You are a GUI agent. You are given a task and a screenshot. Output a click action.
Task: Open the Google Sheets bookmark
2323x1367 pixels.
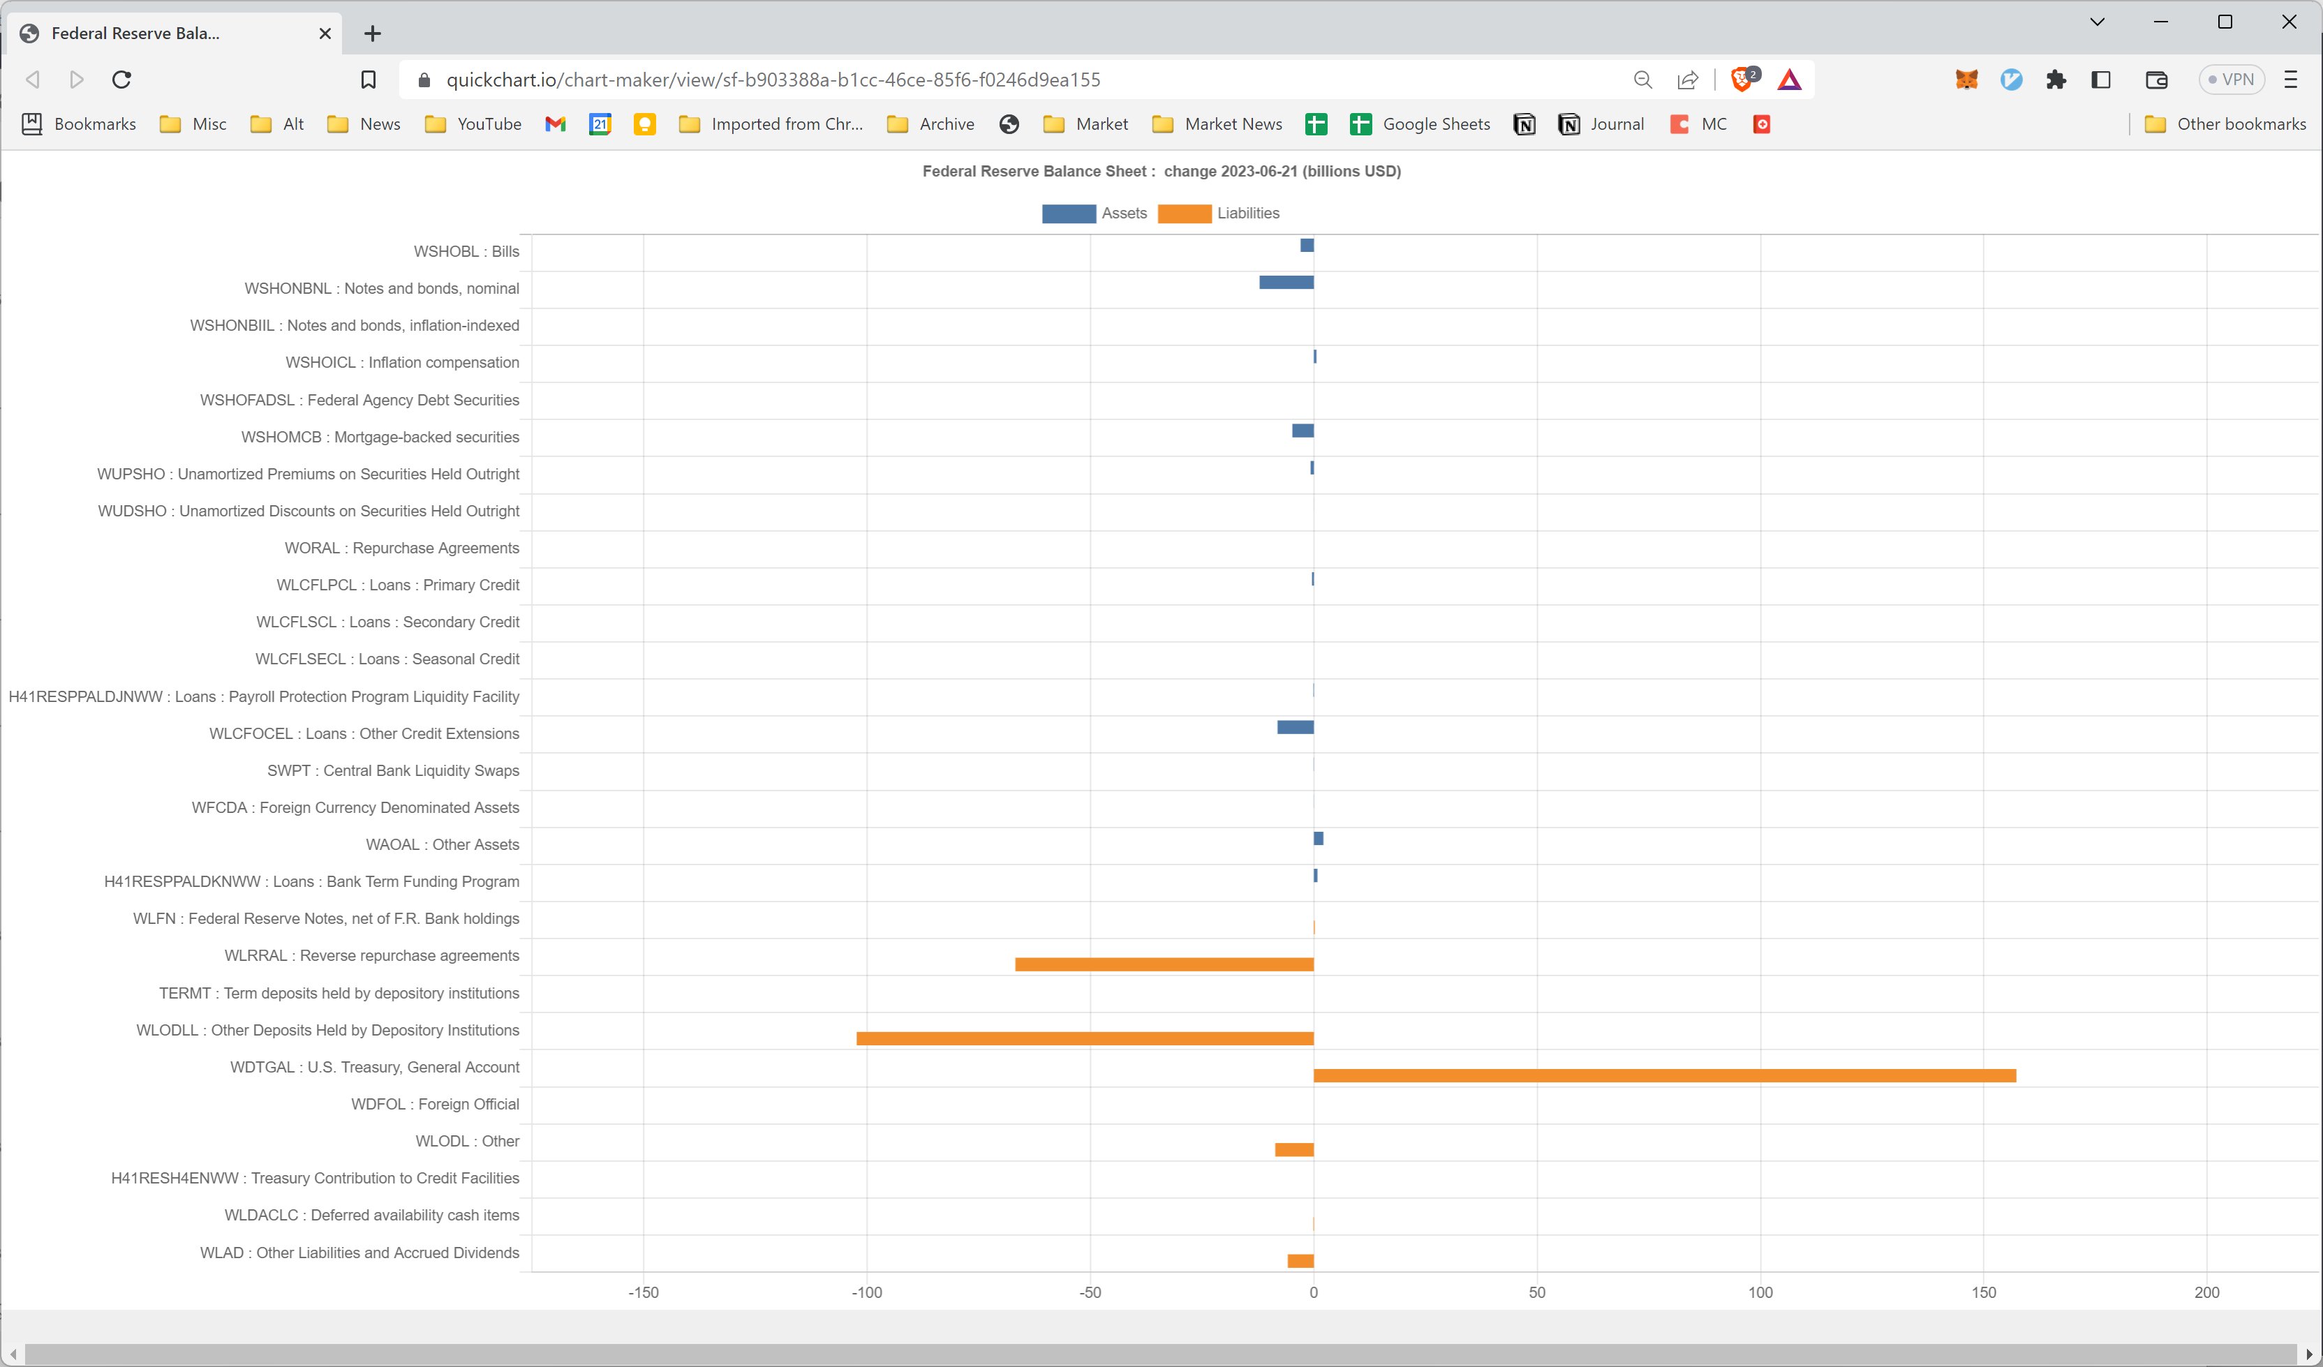pyautogui.click(x=1420, y=124)
